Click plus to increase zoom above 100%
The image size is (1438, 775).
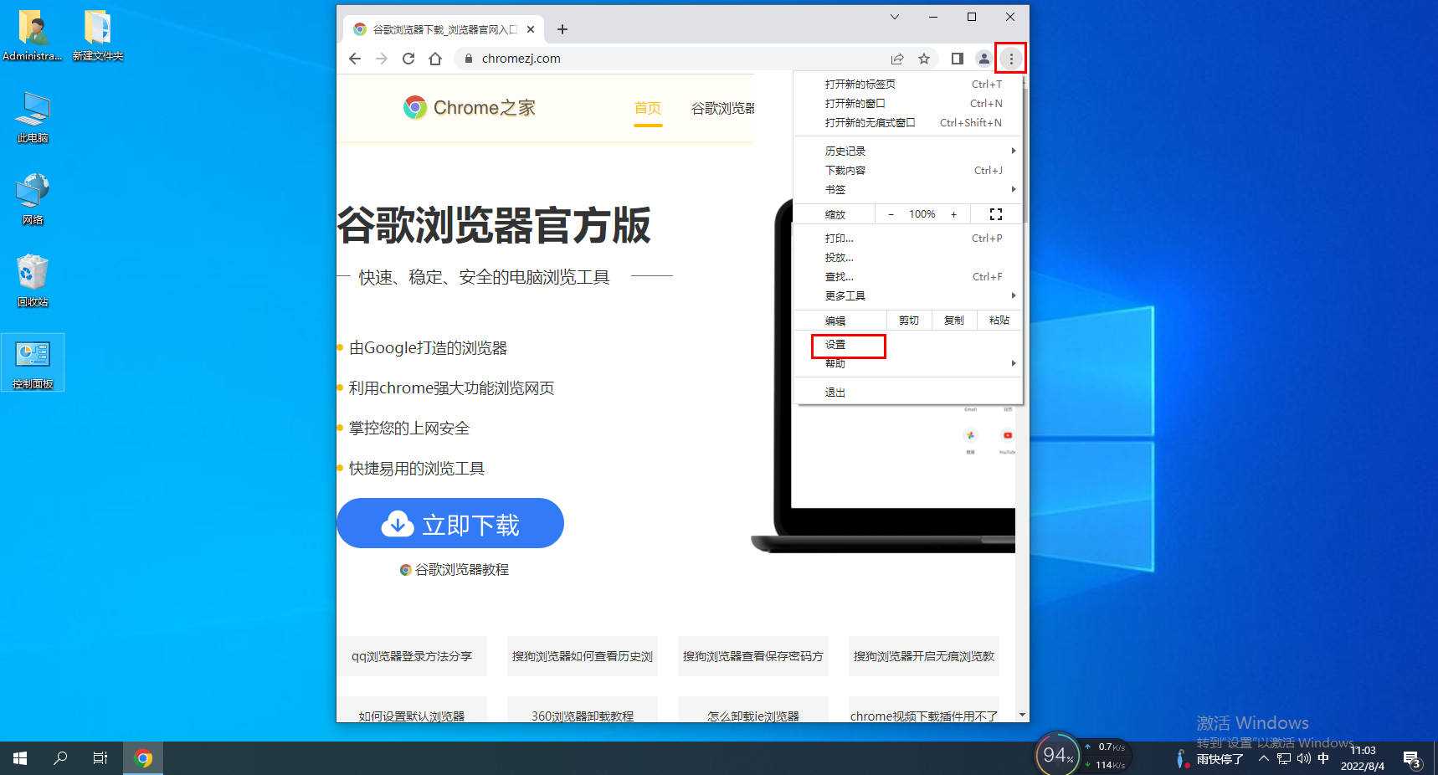(x=953, y=214)
